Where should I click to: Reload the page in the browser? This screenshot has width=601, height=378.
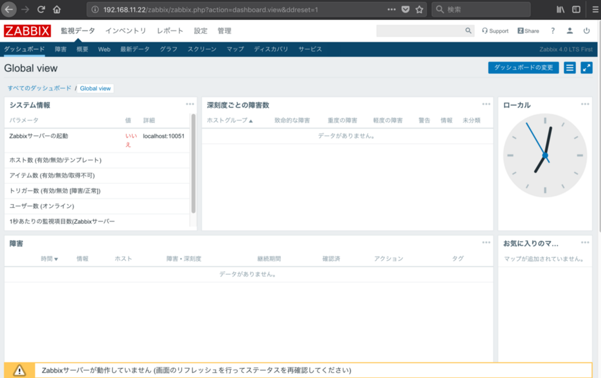tap(41, 9)
